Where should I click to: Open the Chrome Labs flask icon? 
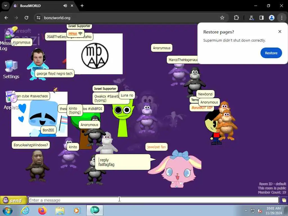[251, 18]
